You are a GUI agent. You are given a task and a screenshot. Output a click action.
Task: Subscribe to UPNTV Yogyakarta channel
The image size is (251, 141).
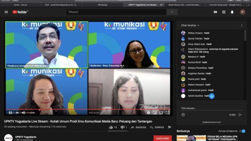[x=162, y=138]
